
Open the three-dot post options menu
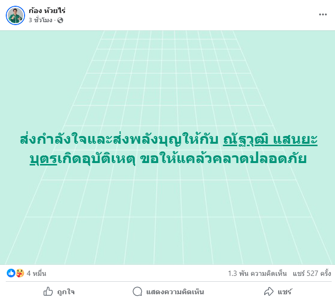click(322, 14)
